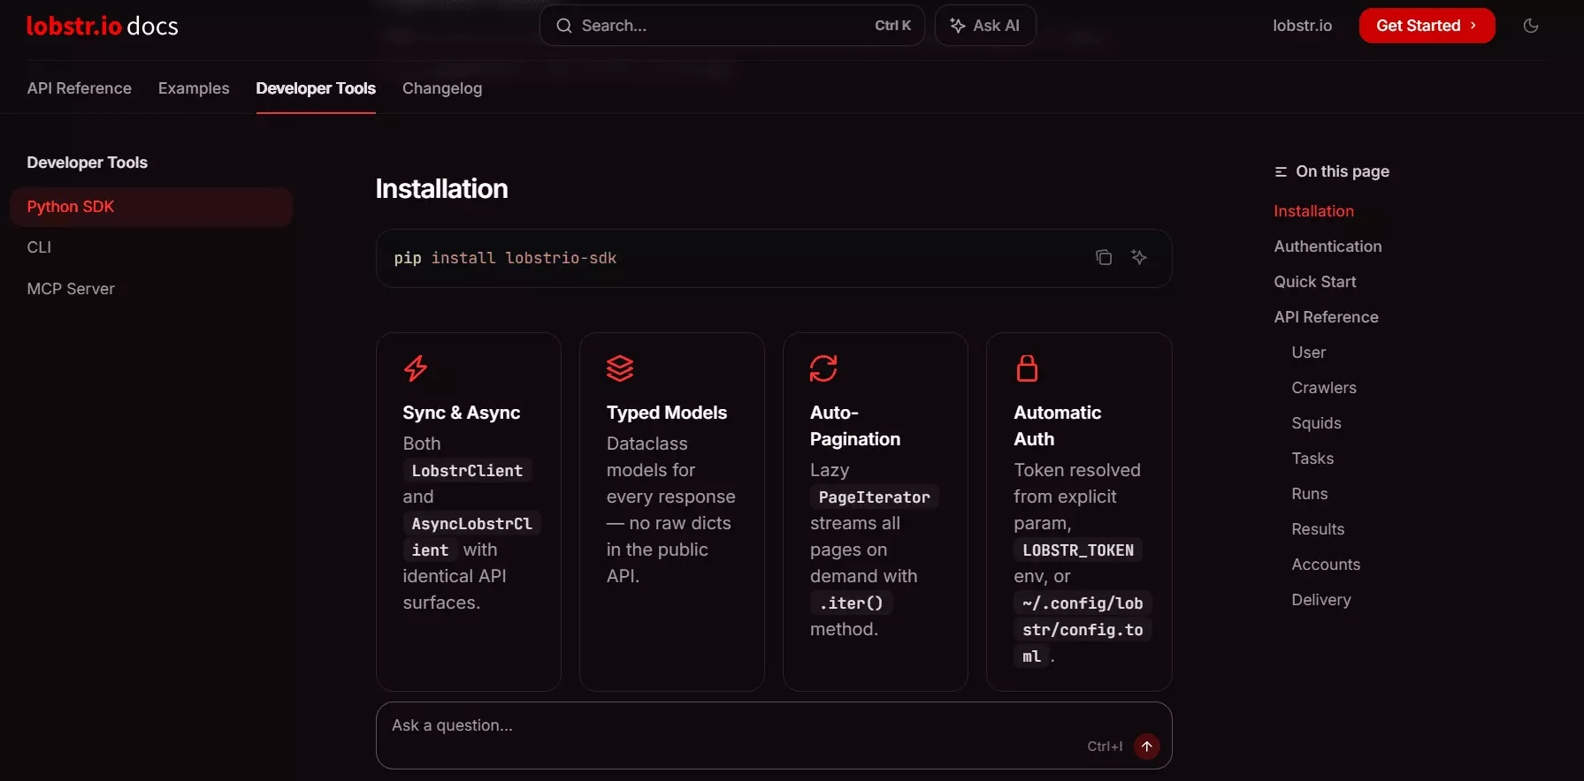Screen dimensions: 1584x781
Task: Go to the Delivery subsection
Action: 1321,600
